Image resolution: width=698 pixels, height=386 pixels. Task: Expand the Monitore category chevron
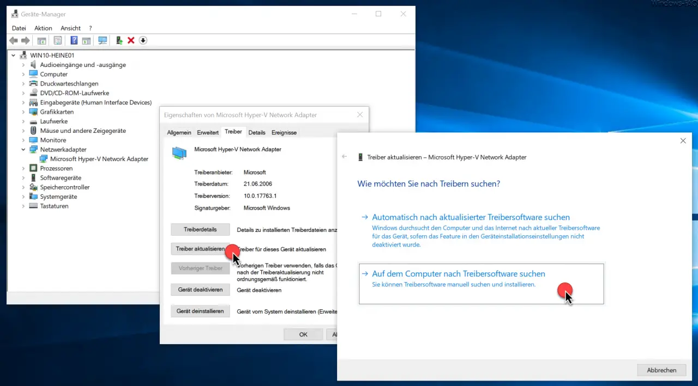coord(23,140)
